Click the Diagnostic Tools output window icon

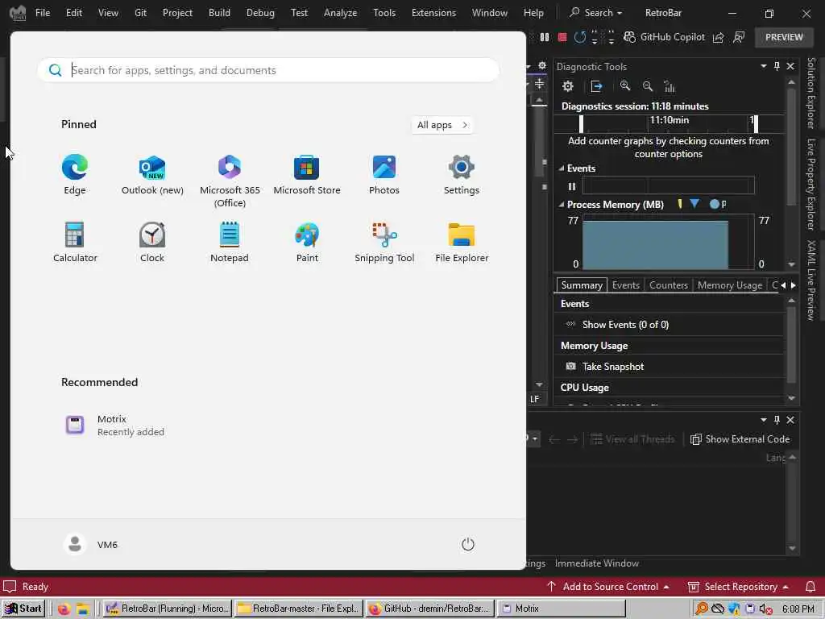[597, 86]
